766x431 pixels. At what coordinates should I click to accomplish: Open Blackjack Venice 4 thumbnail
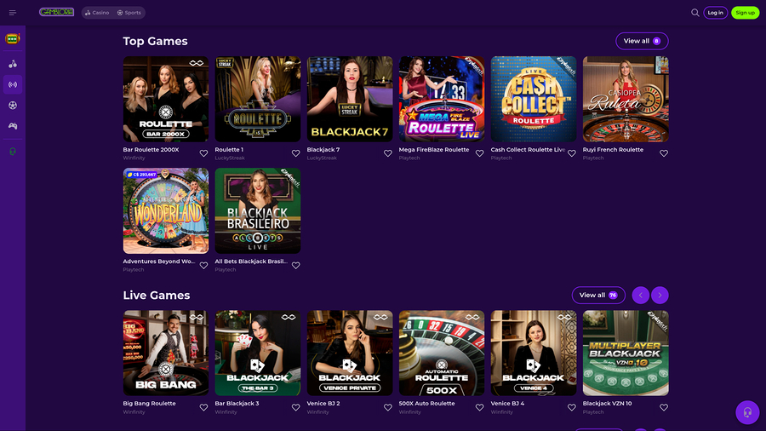pos(534,353)
